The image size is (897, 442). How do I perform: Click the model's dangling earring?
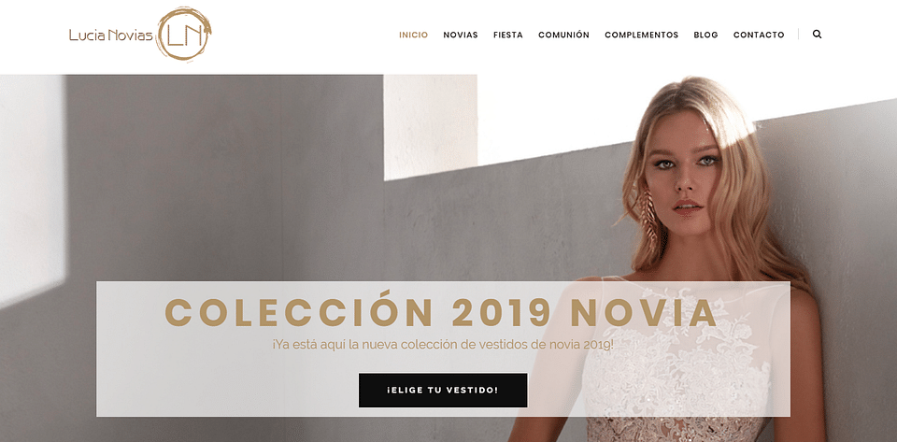point(650,219)
